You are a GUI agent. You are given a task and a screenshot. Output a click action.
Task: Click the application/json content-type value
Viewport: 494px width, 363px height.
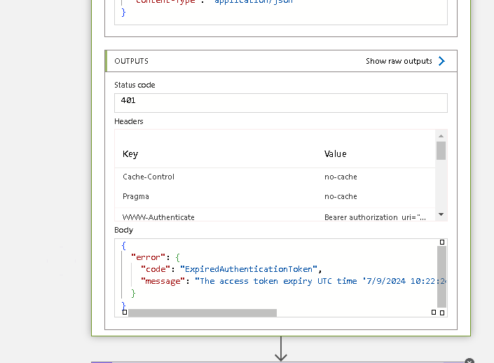[x=254, y=1]
